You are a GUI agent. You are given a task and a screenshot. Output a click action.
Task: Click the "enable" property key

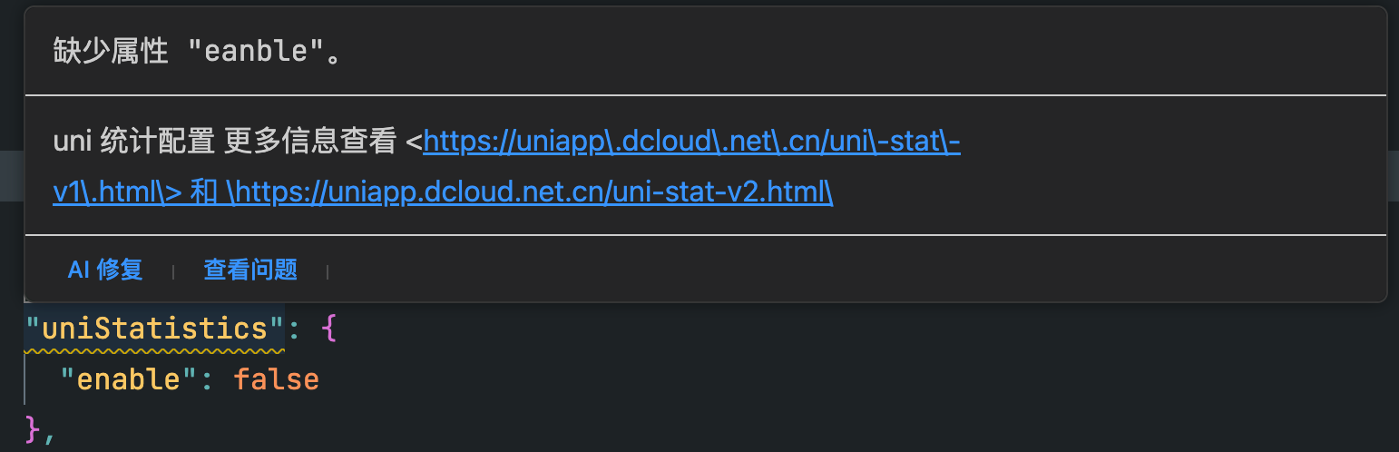121,378
